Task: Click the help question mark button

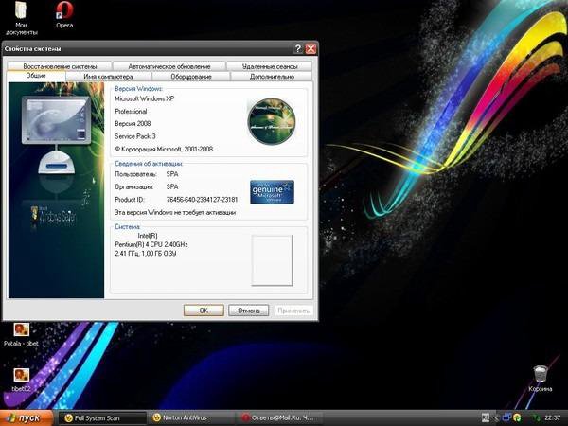Action: click(298, 48)
